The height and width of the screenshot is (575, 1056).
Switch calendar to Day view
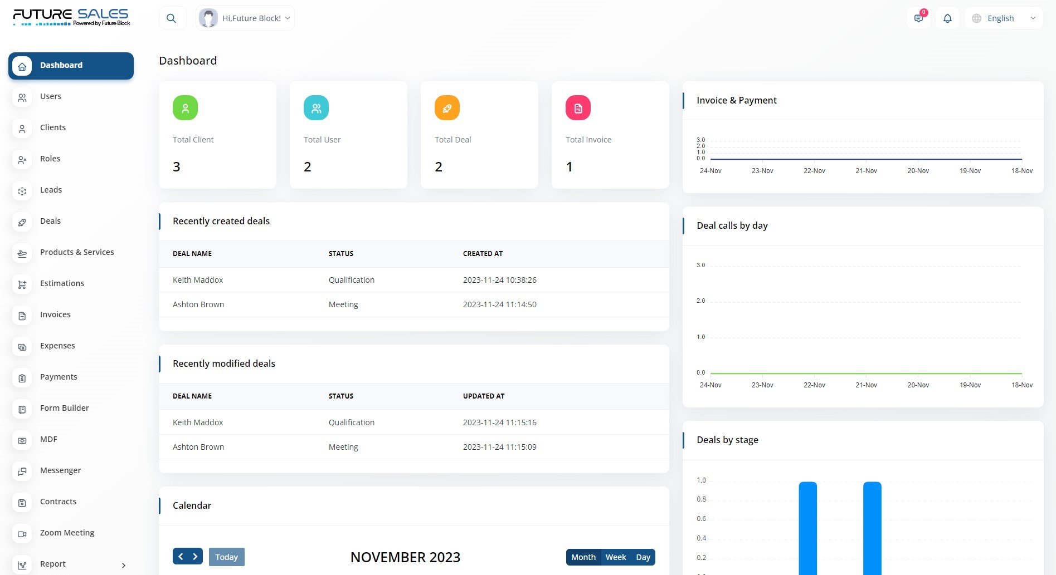643,557
